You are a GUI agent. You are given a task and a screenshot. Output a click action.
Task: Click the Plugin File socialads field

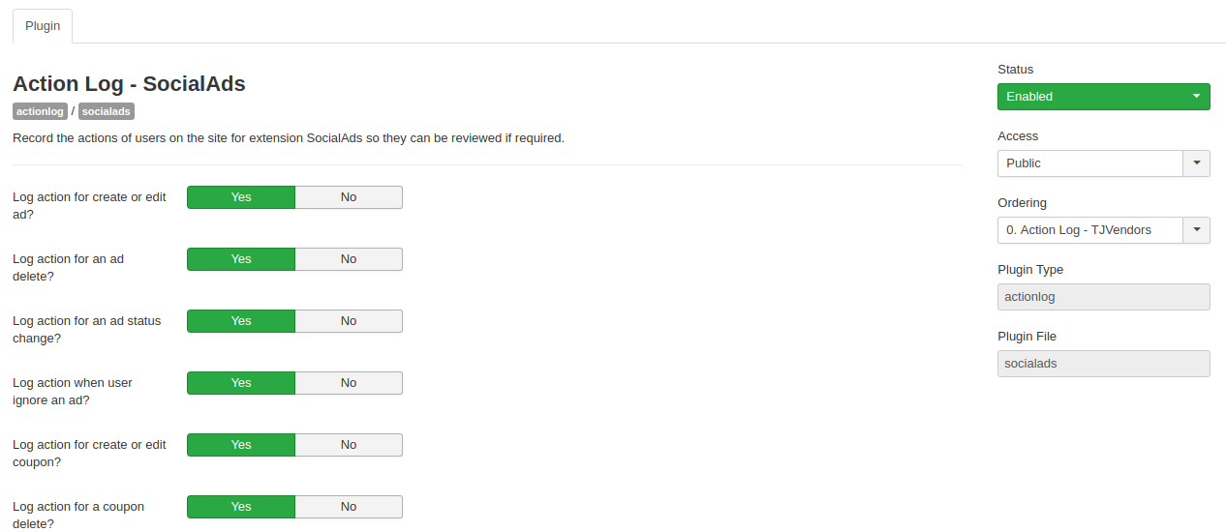click(x=1103, y=364)
